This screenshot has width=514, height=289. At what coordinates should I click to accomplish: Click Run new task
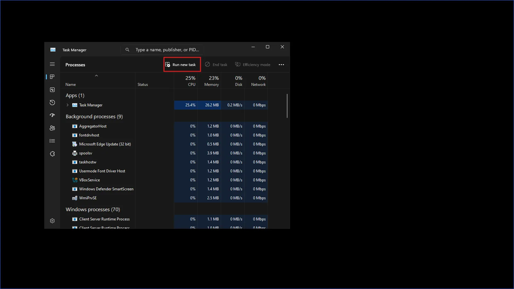coord(182,64)
